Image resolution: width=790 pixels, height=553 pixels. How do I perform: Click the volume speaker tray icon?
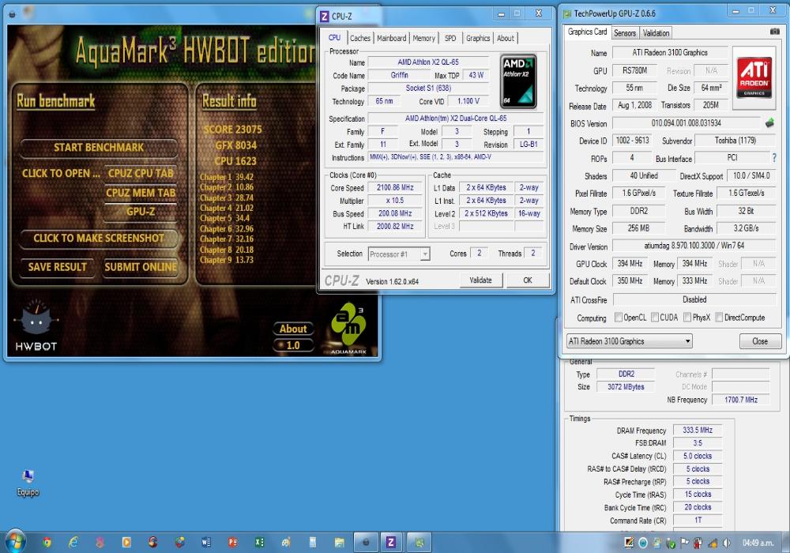(x=726, y=543)
